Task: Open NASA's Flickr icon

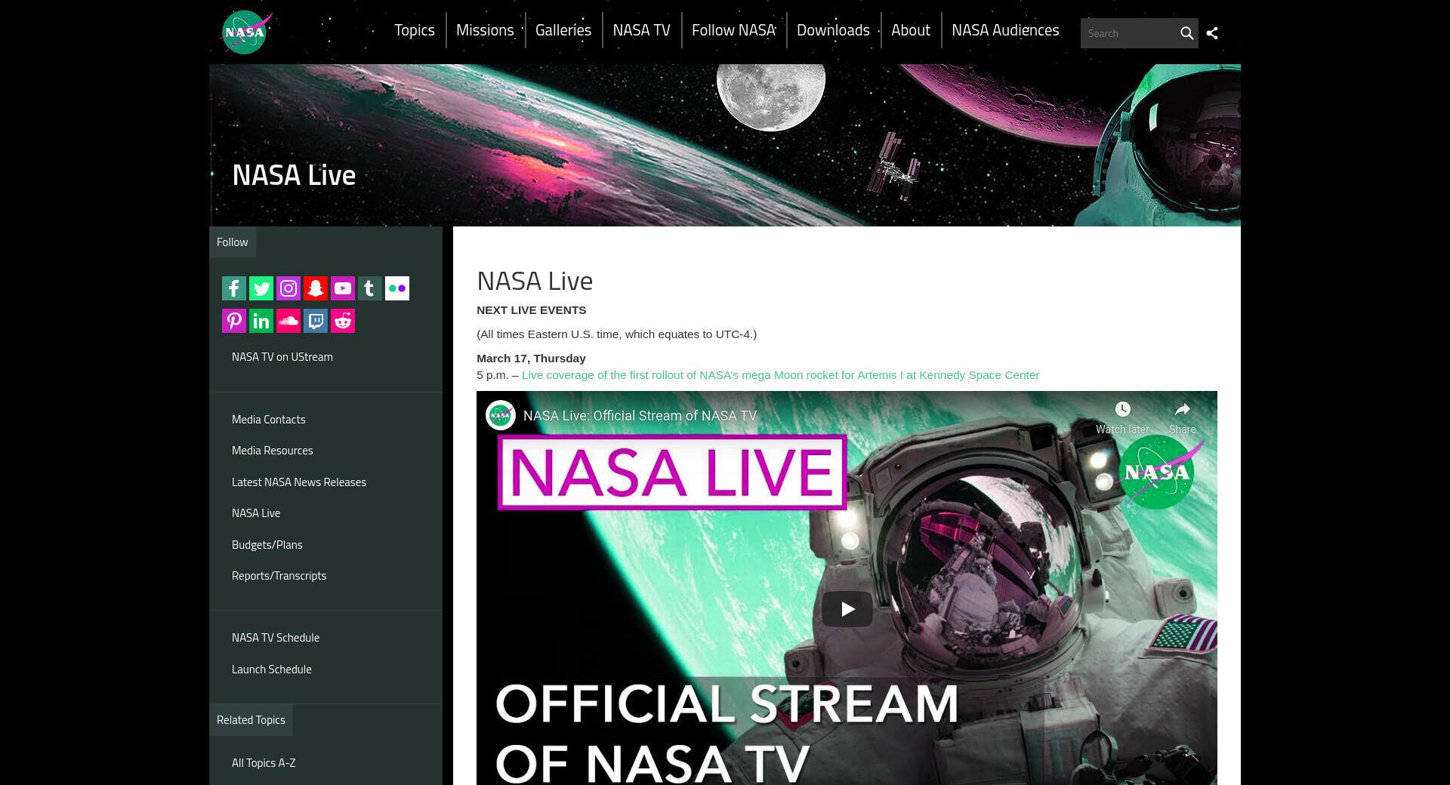Action: tap(397, 288)
